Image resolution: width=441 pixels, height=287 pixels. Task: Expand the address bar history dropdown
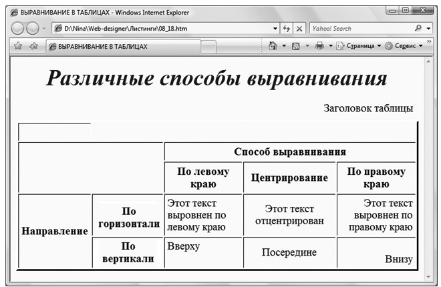[x=275, y=29]
